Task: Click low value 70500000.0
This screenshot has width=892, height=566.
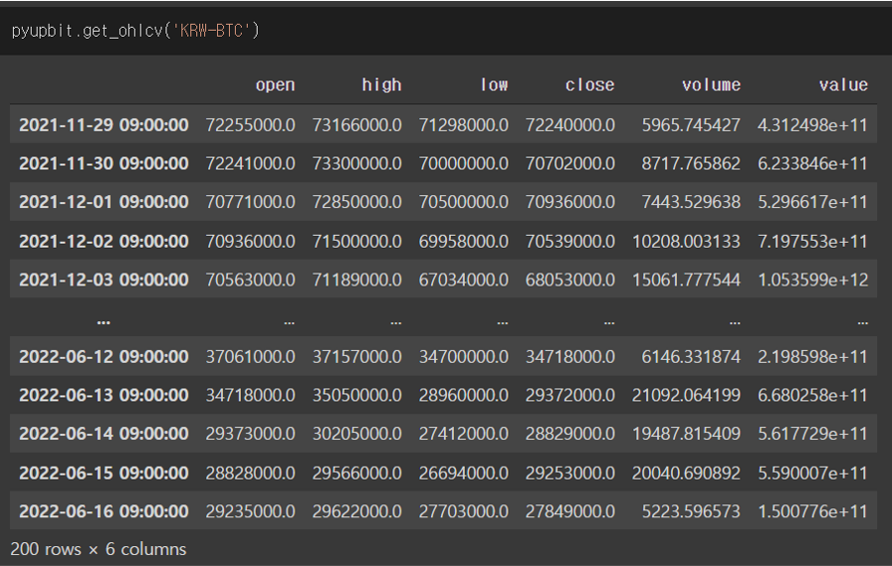Action: [464, 202]
